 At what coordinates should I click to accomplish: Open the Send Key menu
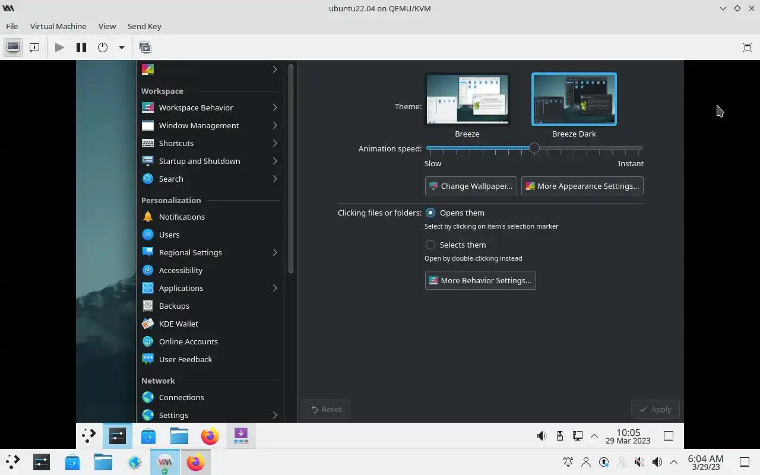tap(144, 26)
